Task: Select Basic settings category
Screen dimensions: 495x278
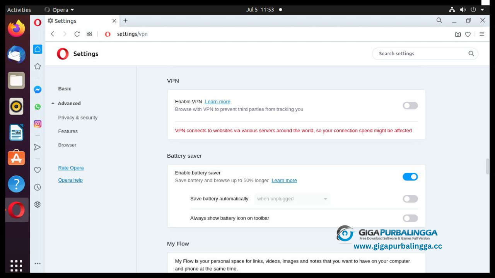Action: tap(65, 89)
